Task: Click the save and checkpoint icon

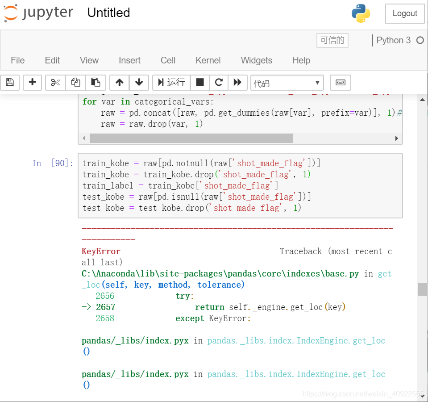Action: tap(10, 82)
